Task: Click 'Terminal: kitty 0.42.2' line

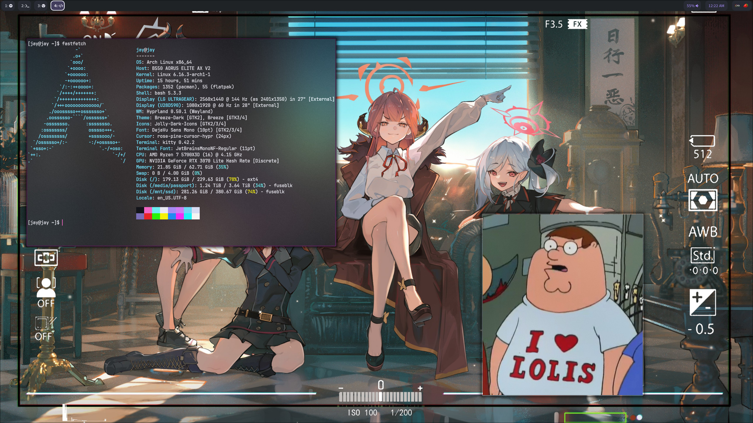Action: point(165,142)
